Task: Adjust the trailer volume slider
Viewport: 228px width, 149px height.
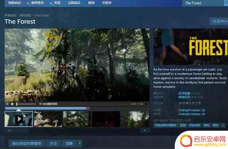Action: coord(26,104)
